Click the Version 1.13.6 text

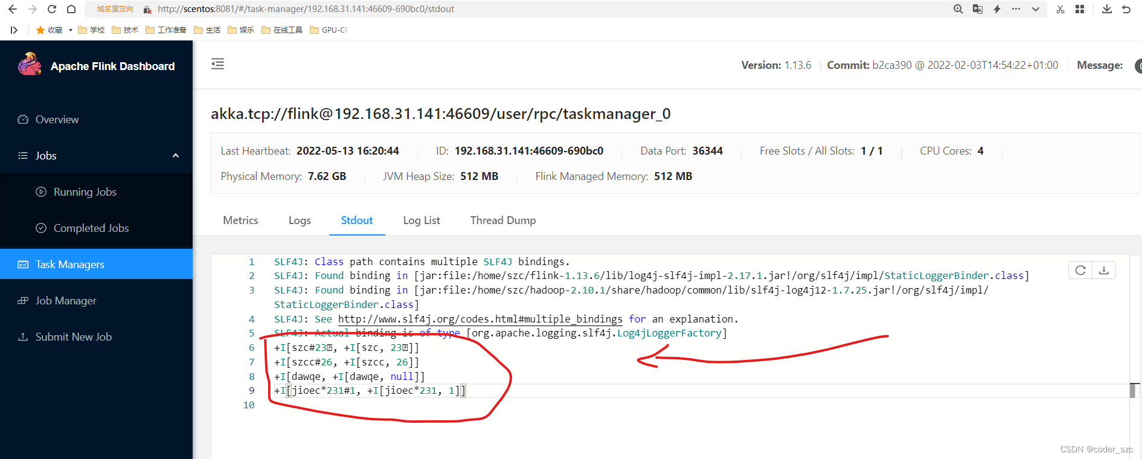pyautogui.click(x=777, y=65)
